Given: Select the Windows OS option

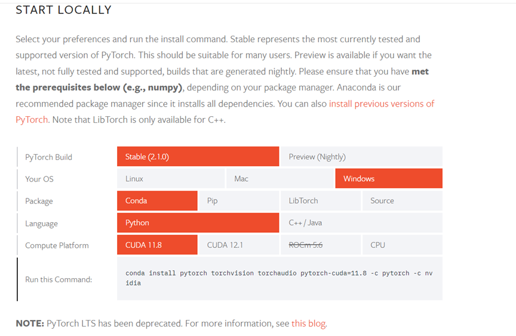Looking at the screenshot, I should [x=389, y=179].
